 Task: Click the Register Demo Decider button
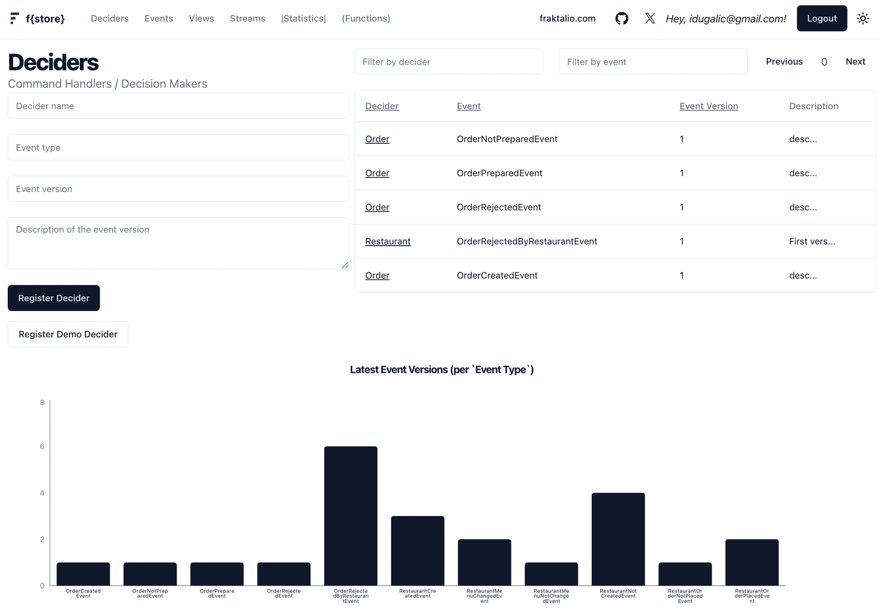point(68,334)
